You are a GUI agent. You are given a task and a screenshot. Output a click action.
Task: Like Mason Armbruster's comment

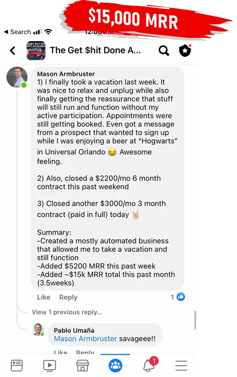(x=44, y=297)
